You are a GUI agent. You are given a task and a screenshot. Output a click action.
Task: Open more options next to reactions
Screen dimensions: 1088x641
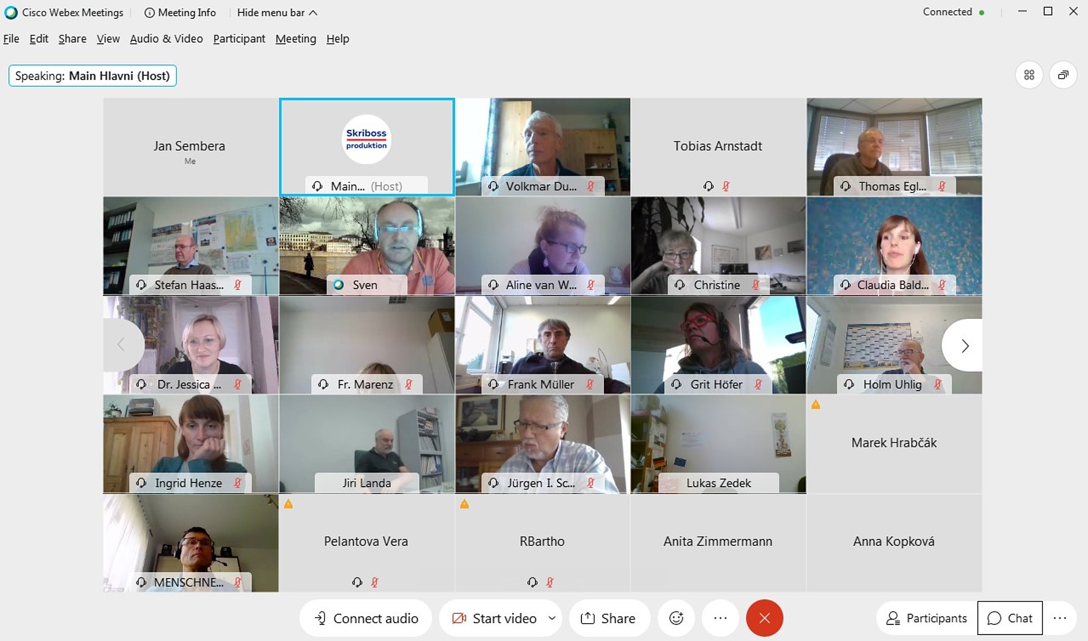point(720,618)
